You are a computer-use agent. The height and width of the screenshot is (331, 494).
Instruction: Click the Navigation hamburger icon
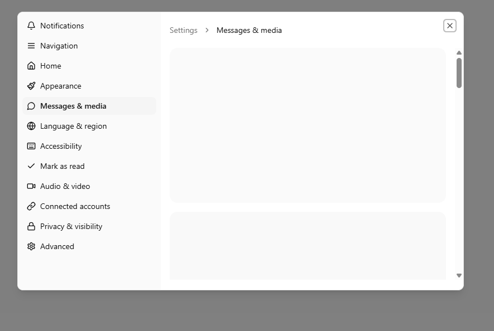31,46
